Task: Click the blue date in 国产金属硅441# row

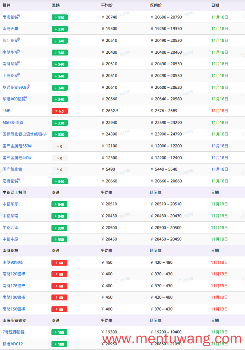Action: 219,158
